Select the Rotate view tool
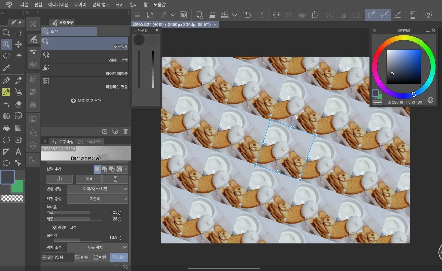This screenshot has width=442, height=271. (x=18, y=32)
